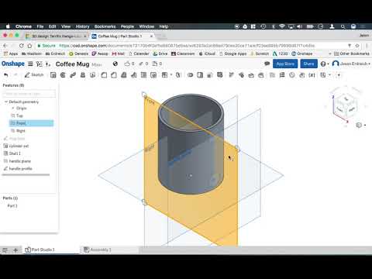Viewport: 372px width, 279px height.
Task: Select the Chamfer tool icon
Action: [114, 75]
